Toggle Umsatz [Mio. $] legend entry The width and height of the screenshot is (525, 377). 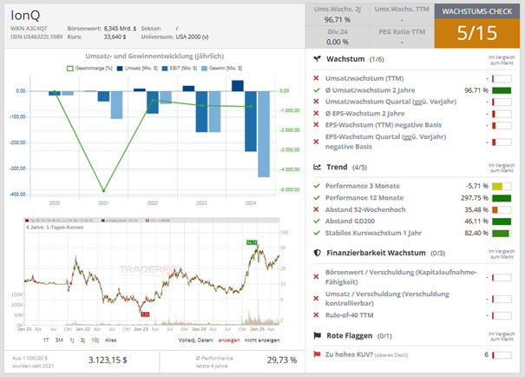137,69
